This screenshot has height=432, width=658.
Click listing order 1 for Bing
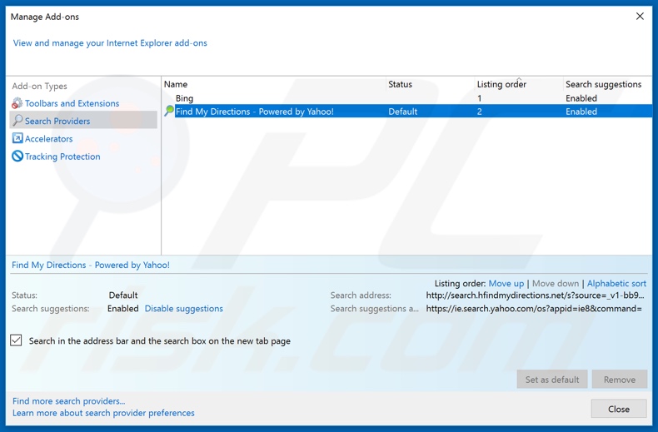point(479,98)
